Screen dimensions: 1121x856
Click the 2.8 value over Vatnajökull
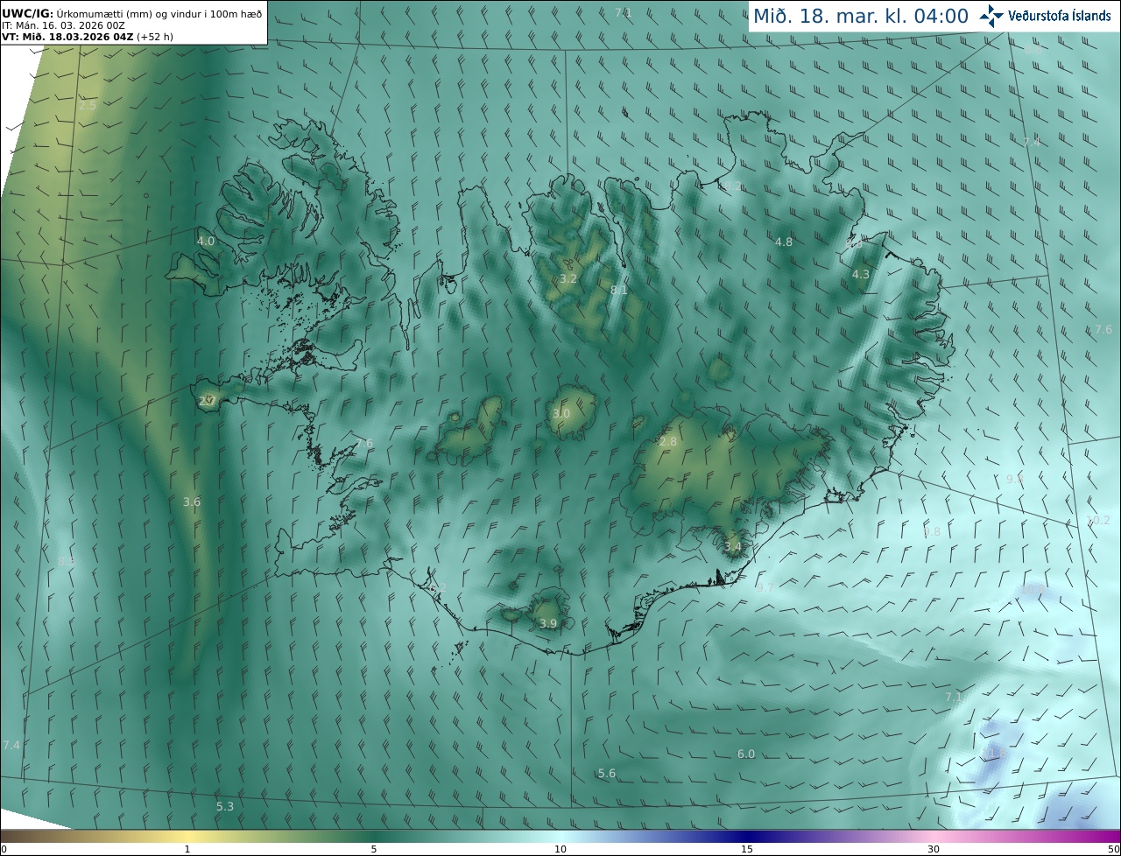[x=668, y=442]
